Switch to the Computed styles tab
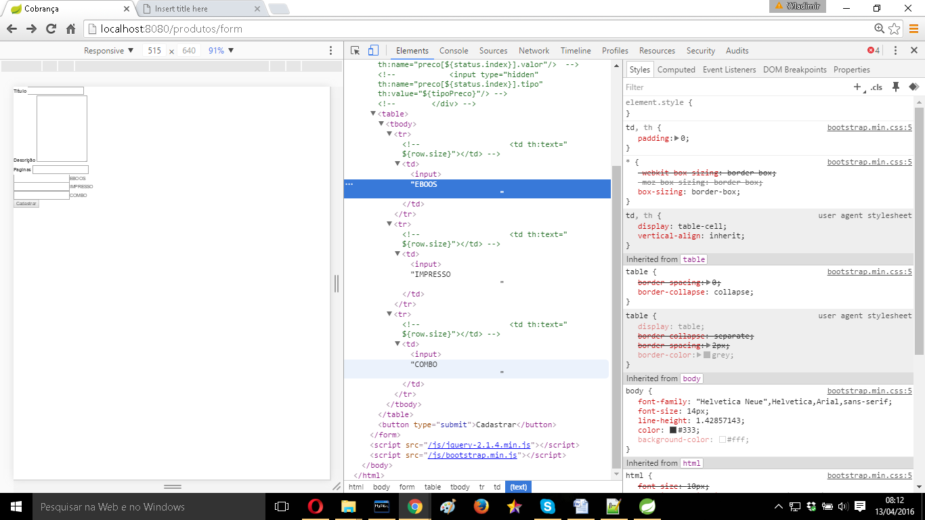The width and height of the screenshot is (925, 520). tap(676, 70)
